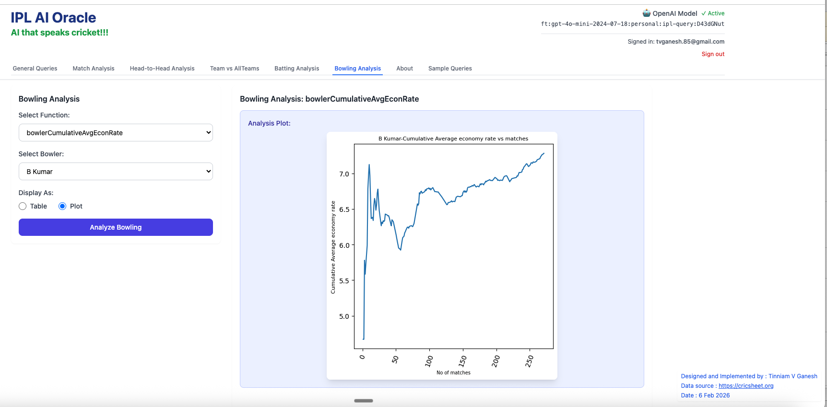Click the green Active checkmark status
The width and height of the screenshot is (827, 407).
(713, 13)
